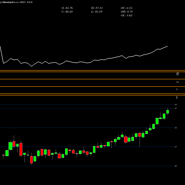
Task: Select the latest green candle near 37
Action: (168, 112)
